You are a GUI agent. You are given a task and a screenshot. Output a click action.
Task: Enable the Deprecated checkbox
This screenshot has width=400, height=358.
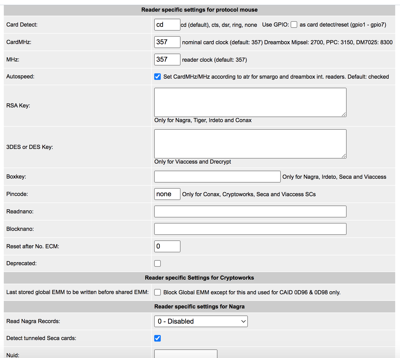click(x=157, y=263)
